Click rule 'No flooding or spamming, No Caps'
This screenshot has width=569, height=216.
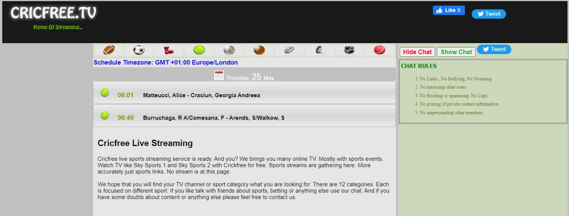pyautogui.click(x=454, y=96)
